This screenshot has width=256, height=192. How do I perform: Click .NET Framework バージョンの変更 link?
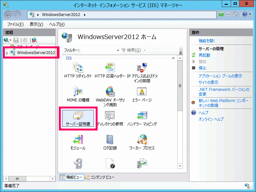tap(224, 92)
